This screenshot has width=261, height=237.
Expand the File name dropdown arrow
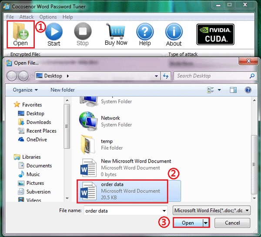[x=164, y=211]
